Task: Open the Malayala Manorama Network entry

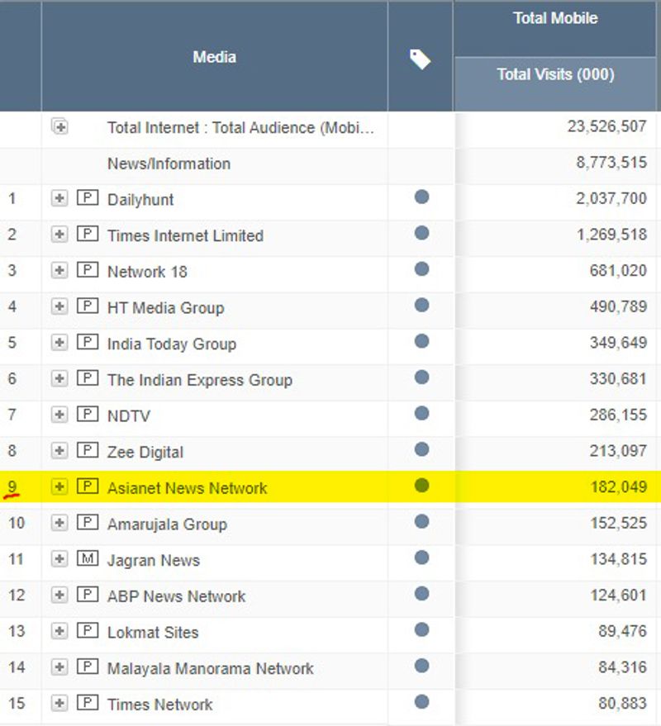Action: [210, 668]
